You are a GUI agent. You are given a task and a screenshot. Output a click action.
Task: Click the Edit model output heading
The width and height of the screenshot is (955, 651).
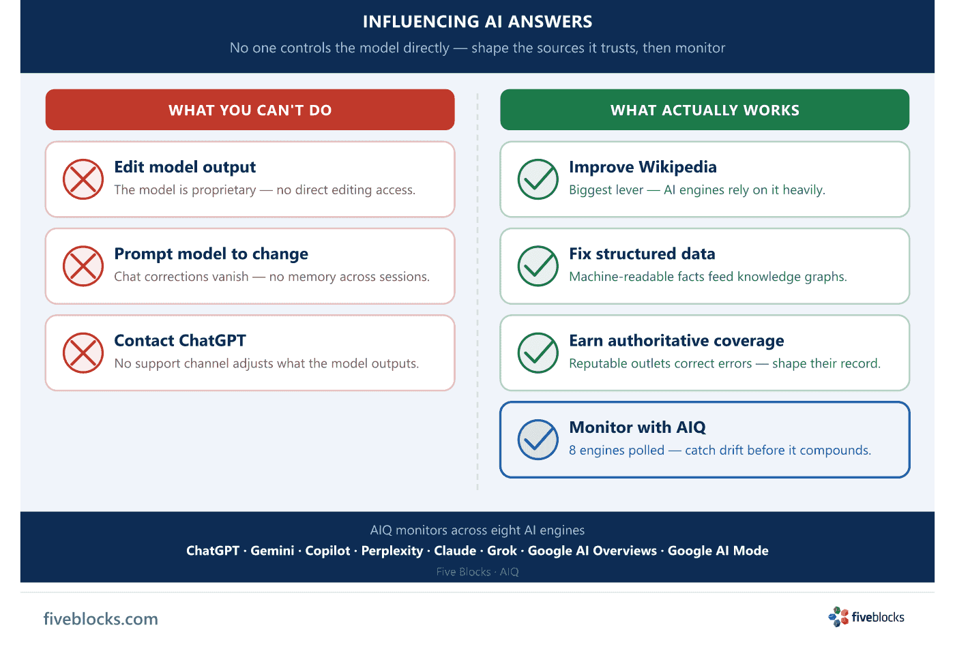tap(185, 167)
